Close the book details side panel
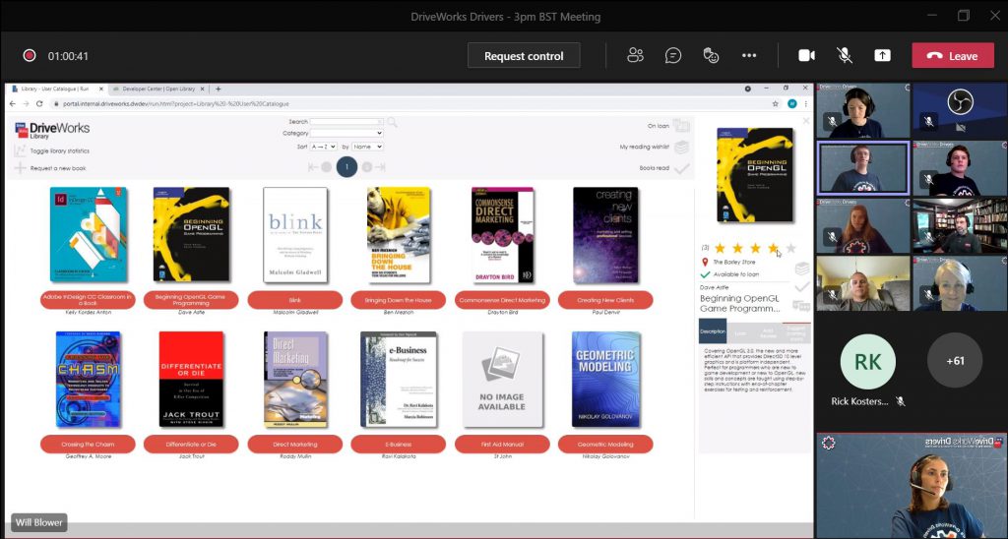1008x539 pixels. coord(806,121)
